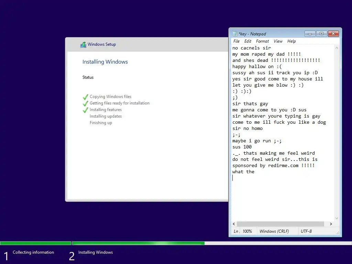Image resolution: width=352 pixels, height=264 pixels.
Task: Open the Format menu in Notepad
Action: click(262, 41)
